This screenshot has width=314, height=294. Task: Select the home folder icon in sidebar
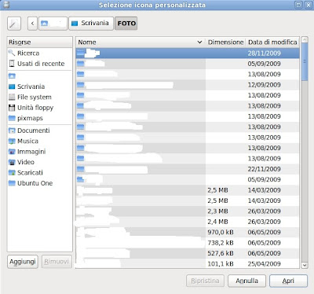click(x=12, y=76)
